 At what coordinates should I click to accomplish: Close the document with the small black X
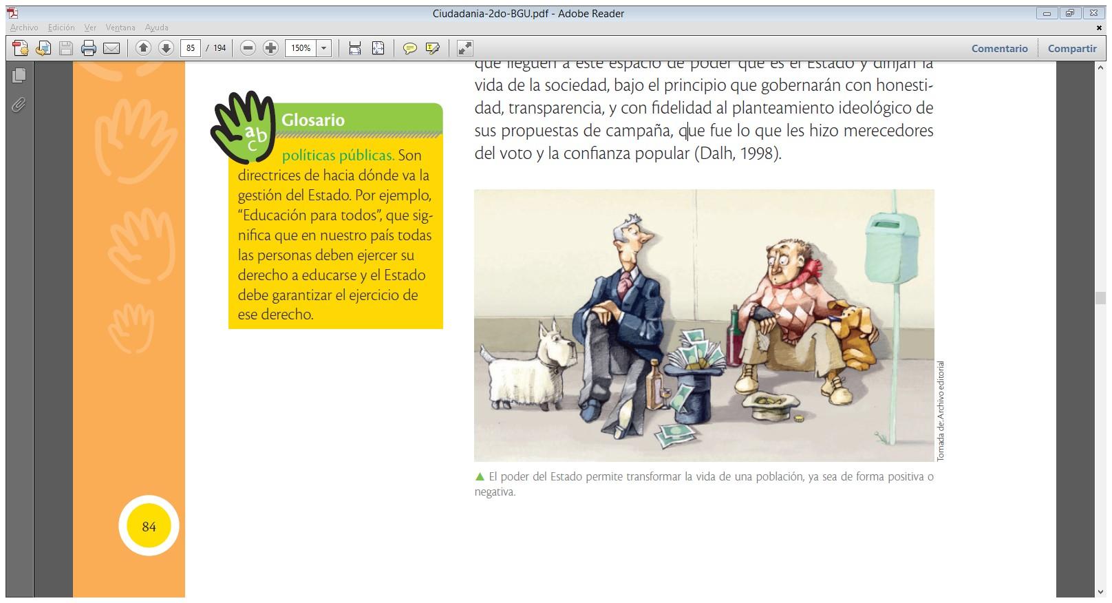pos(1098,28)
